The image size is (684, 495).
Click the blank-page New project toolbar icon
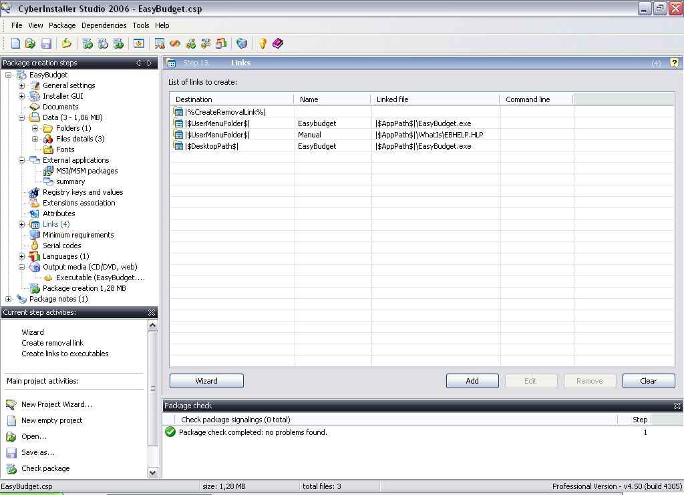(16, 43)
